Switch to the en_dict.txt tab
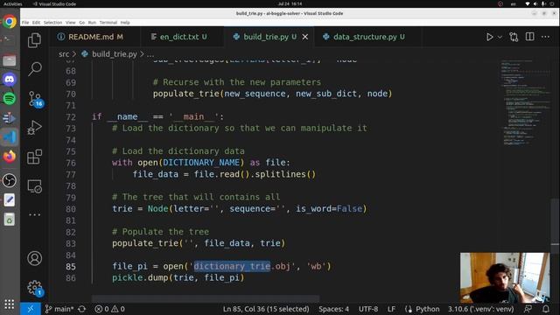This screenshot has width=560, height=315. click(x=178, y=37)
